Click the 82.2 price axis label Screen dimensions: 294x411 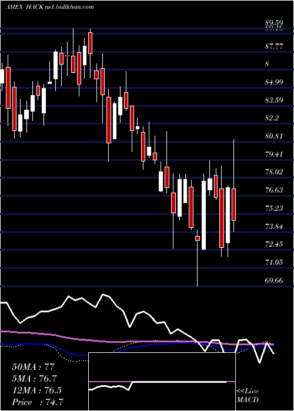[272, 118]
